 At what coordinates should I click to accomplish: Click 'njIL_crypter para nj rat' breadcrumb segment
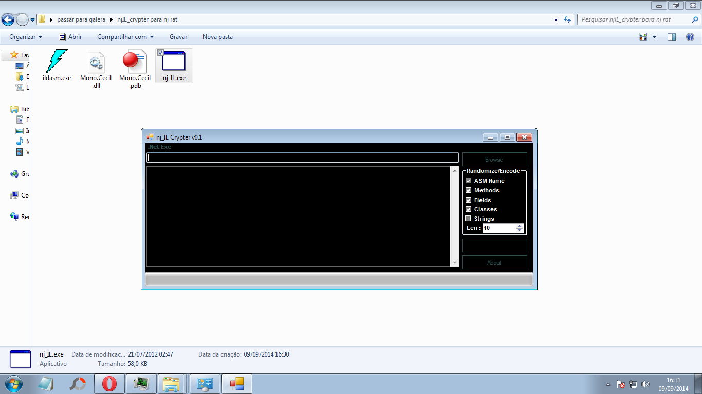147,19
